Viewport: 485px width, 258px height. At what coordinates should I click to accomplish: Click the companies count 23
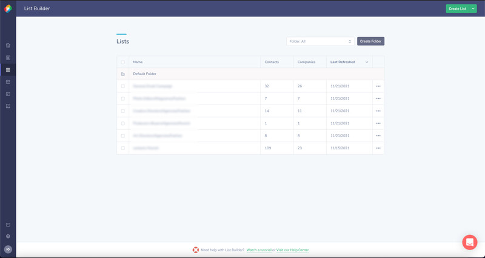coord(299,148)
